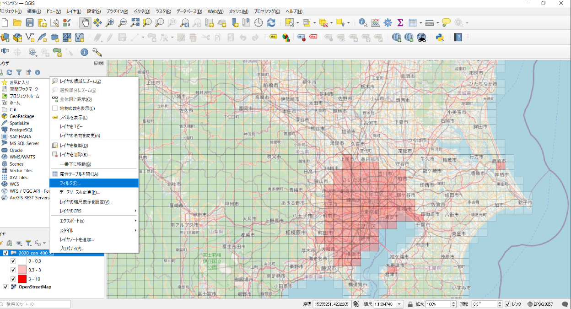The width and height of the screenshot is (571, 309).
Task: Click the 検索 locator search field
Action: coord(36,304)
